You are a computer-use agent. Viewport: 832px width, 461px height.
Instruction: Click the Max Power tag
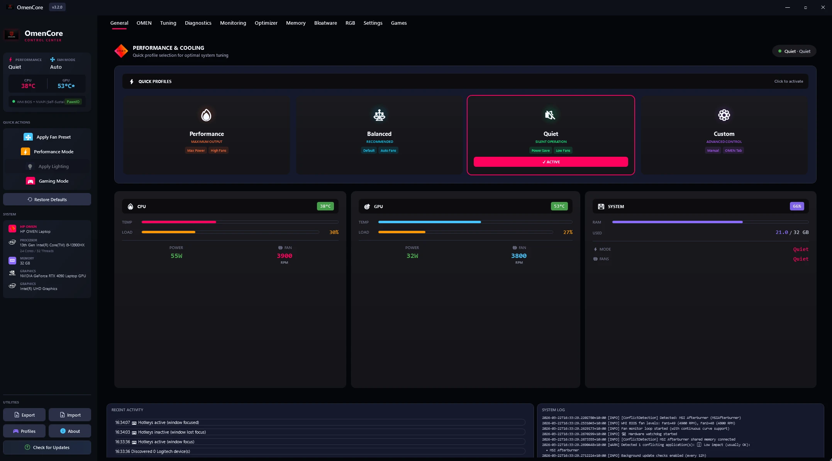196,151
